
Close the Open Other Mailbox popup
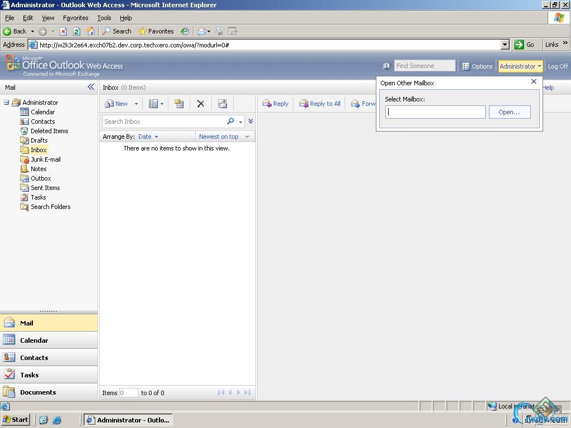(534, 81)
